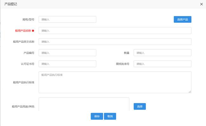
Task: Click into the 船用产品名称 input field
Action: point(115,31)
